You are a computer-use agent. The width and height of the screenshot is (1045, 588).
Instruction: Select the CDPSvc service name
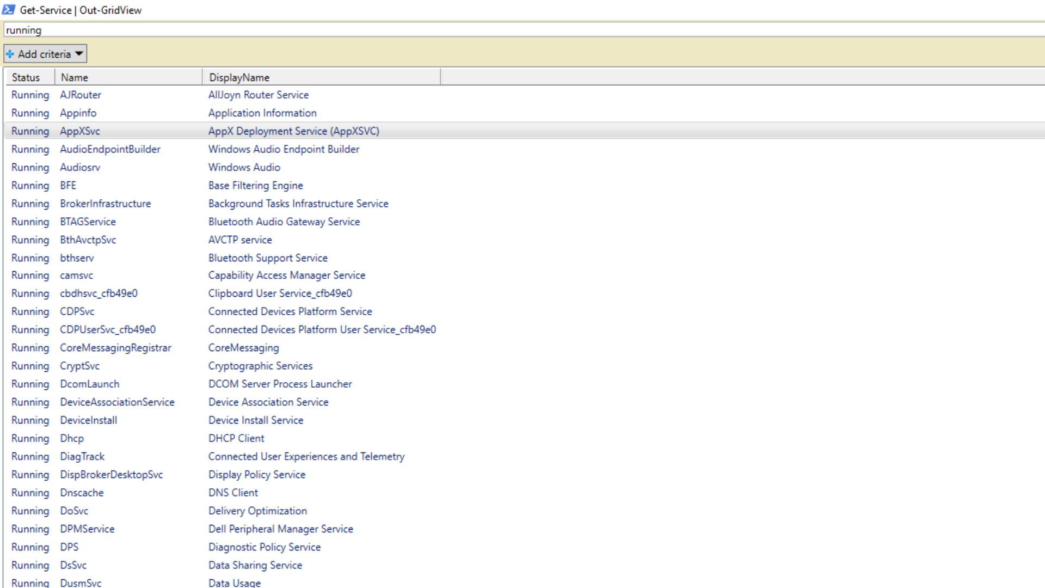(x=77, y=311)
